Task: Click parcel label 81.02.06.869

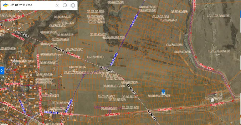Action: pos(213,98)
